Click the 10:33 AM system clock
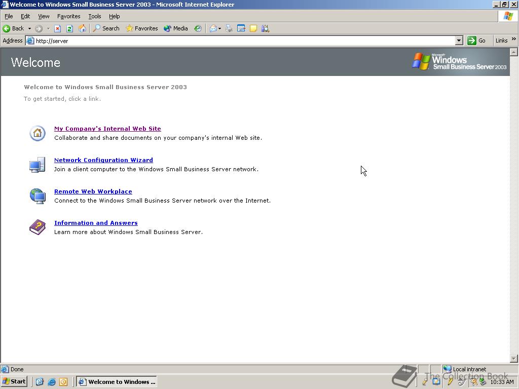Screen dimensions: 519x389 (502, 382)
